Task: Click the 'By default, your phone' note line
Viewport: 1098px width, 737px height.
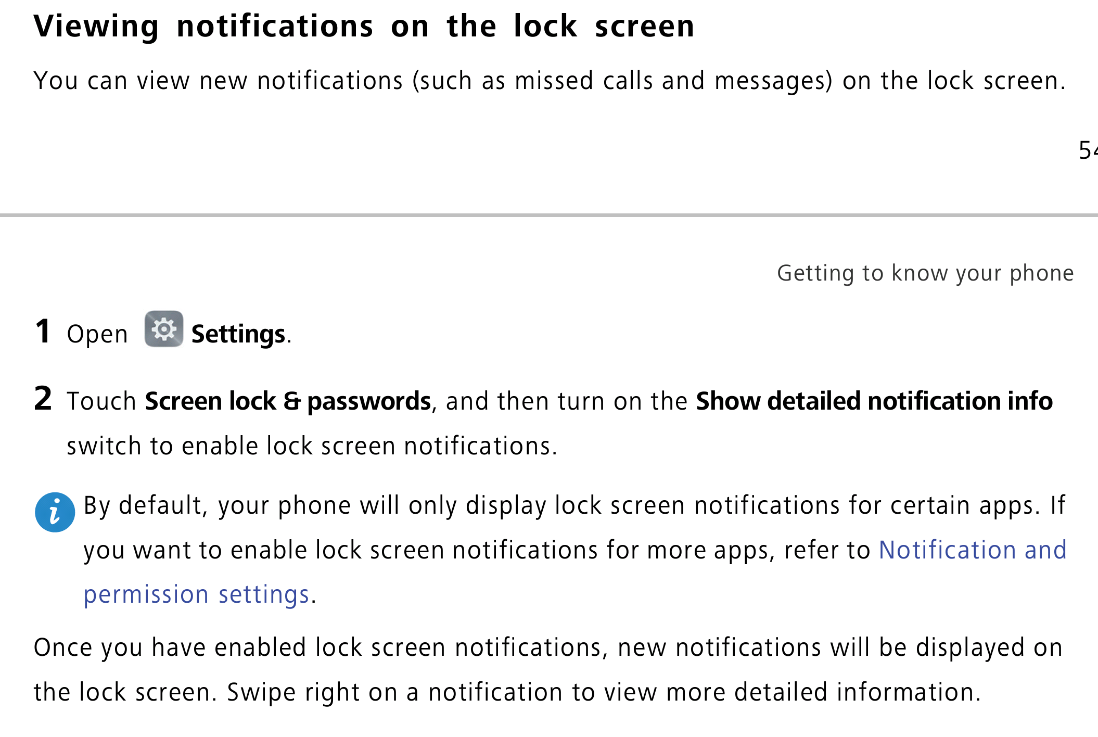Action: pyautogui.click(x=574, y=505)
